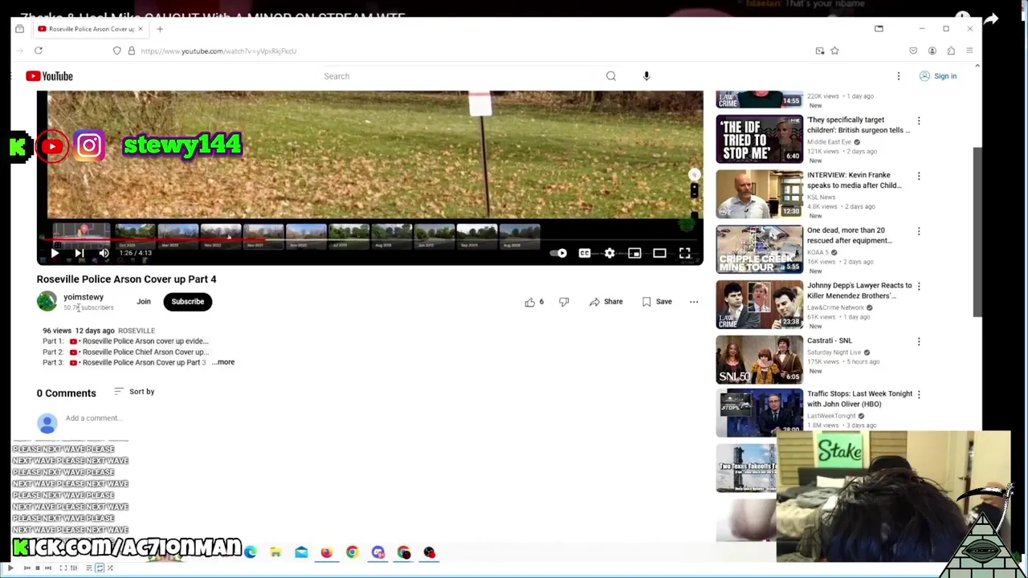Viewport: 1028px width, 578px height.
Task: Open options for the Kevin Franke suggestion
Action: click(x=919, y=176)
